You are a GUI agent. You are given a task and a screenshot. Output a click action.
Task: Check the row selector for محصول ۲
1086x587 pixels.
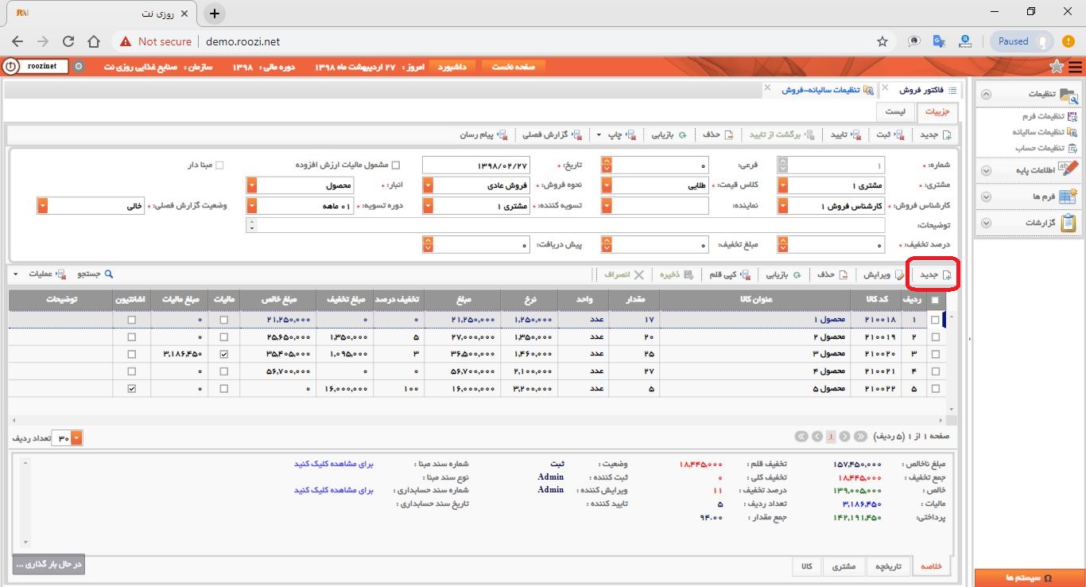coord(935,337)
